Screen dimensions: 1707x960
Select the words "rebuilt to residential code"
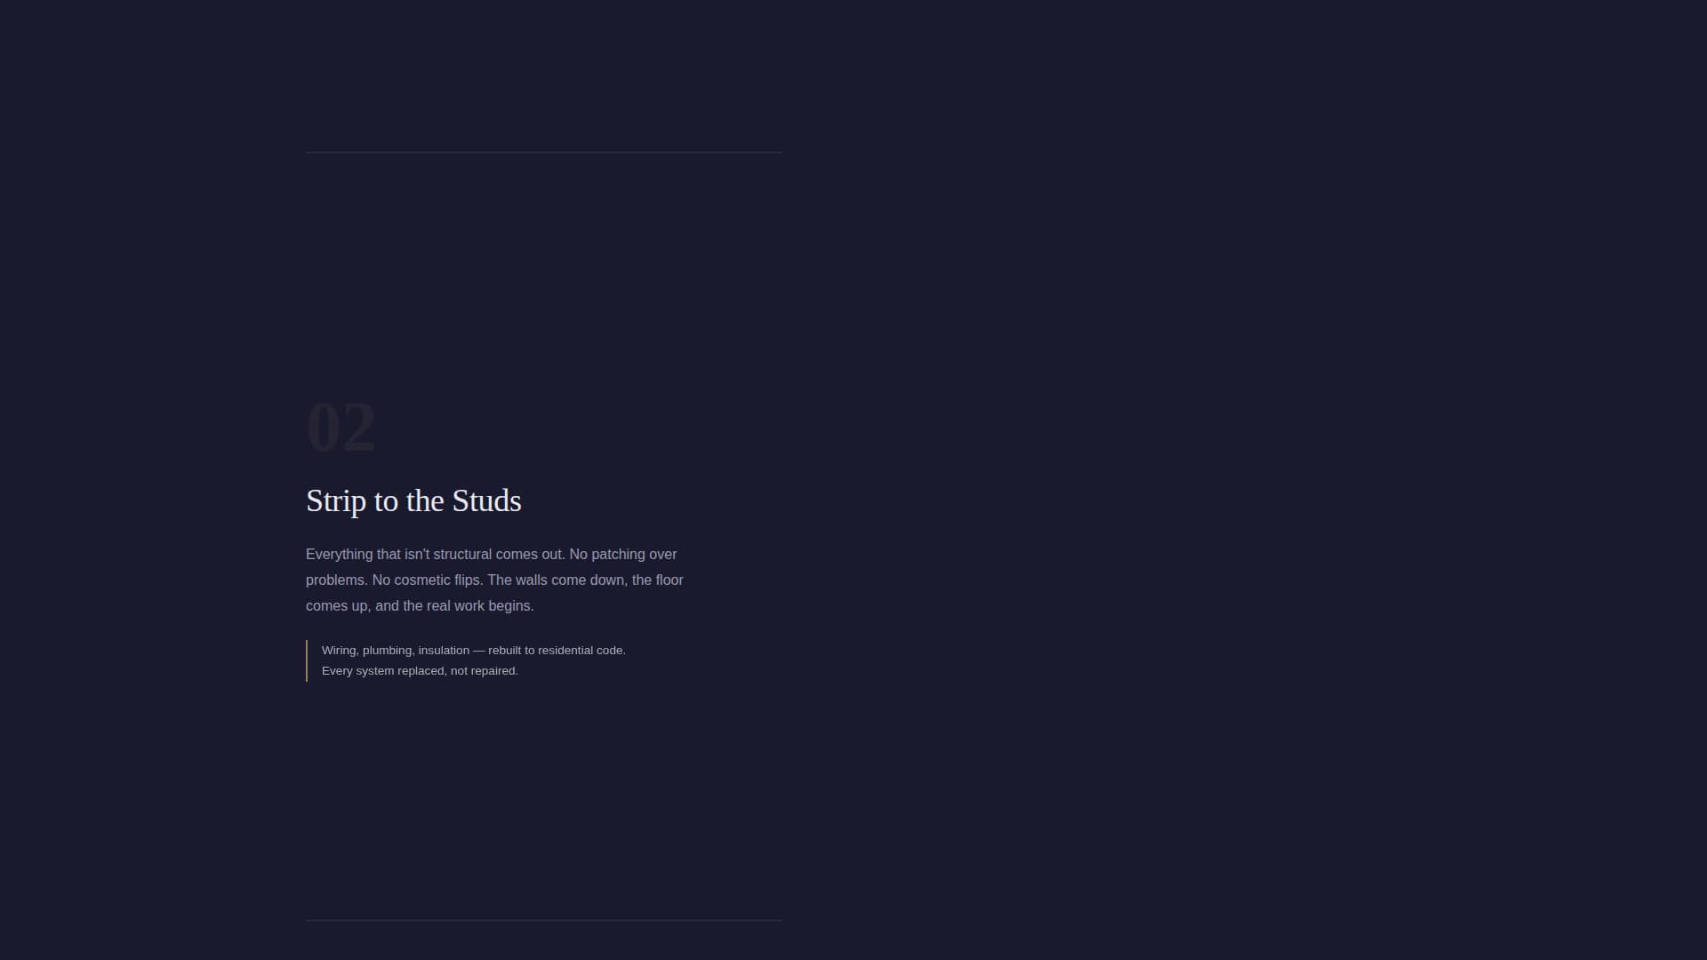coord(556,650)
